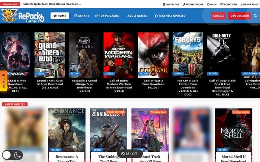Click V Coming Soon badge on GTA VI

tap(158, 112)
